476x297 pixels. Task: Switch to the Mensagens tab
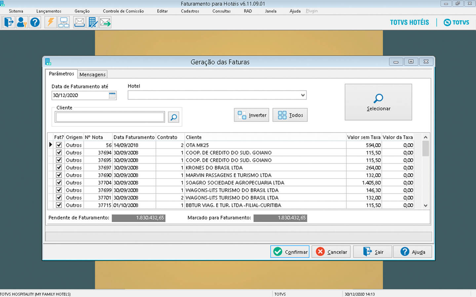(93, 75)
